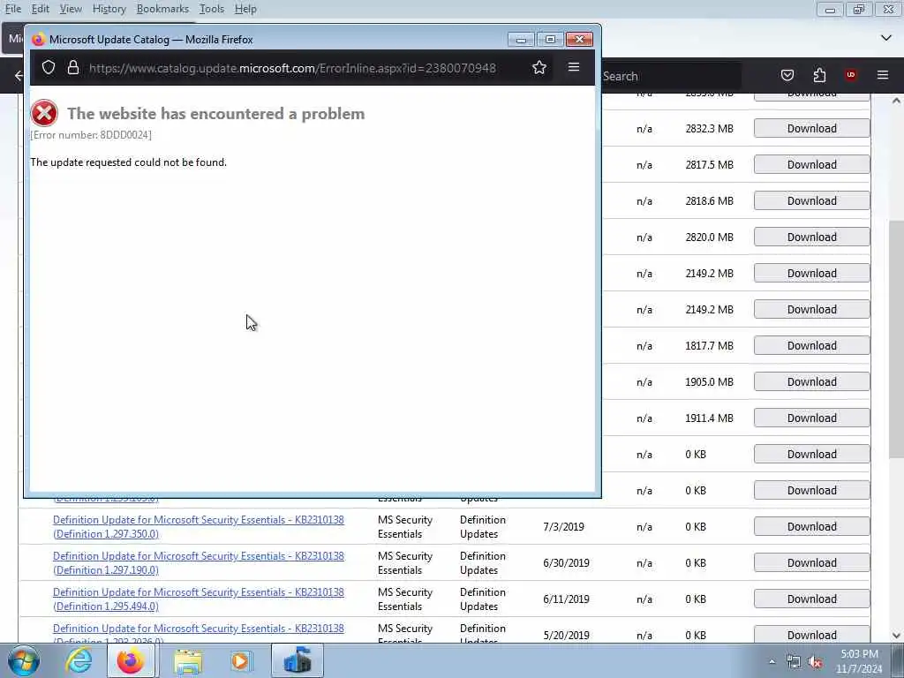Open Windows Explorer from taskbar
Screen dimensions: 904x678
coord(188,661)
